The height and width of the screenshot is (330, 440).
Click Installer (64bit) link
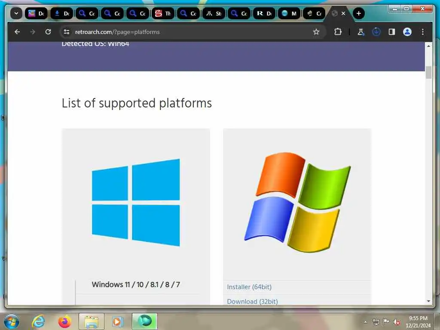click(249, 287)
